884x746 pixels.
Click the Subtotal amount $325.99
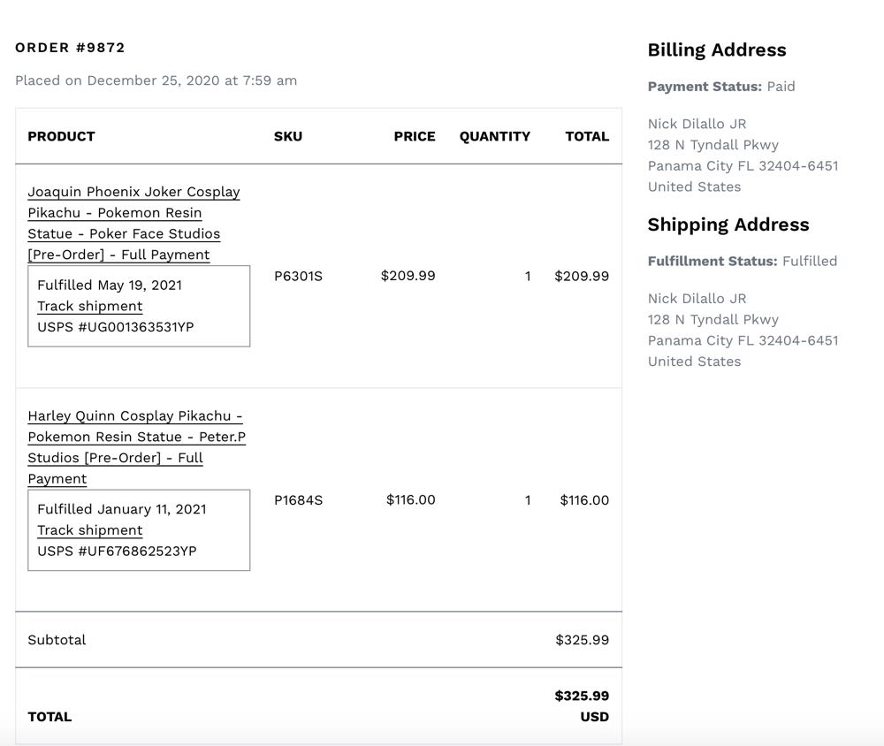point(582,640)
